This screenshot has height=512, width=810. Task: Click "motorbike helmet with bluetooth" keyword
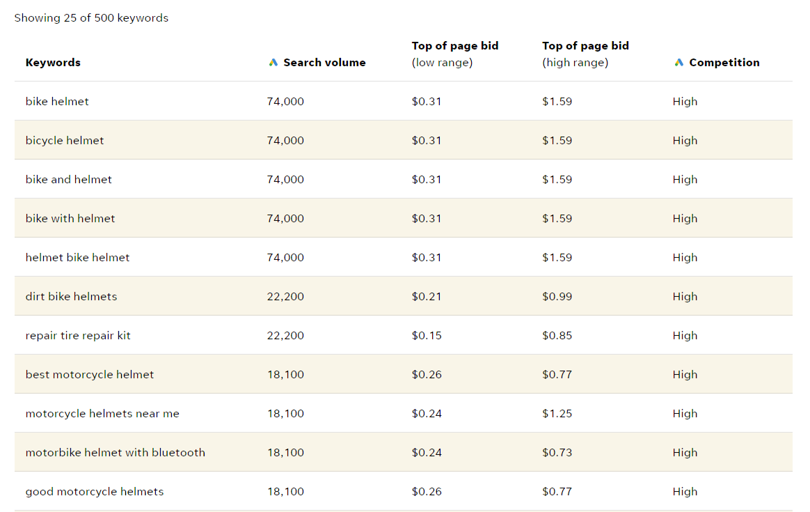(x=116, y=453)
